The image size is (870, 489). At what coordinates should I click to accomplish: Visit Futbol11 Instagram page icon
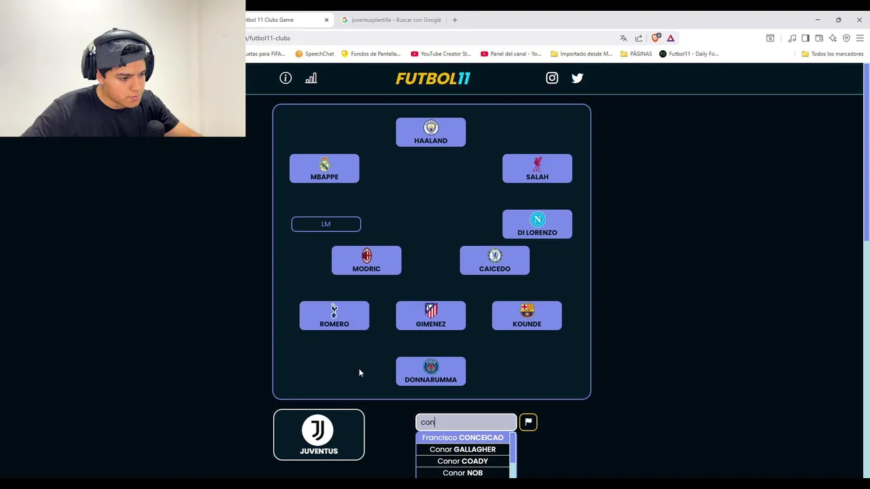pyautogui.click(x=552, y=78)
